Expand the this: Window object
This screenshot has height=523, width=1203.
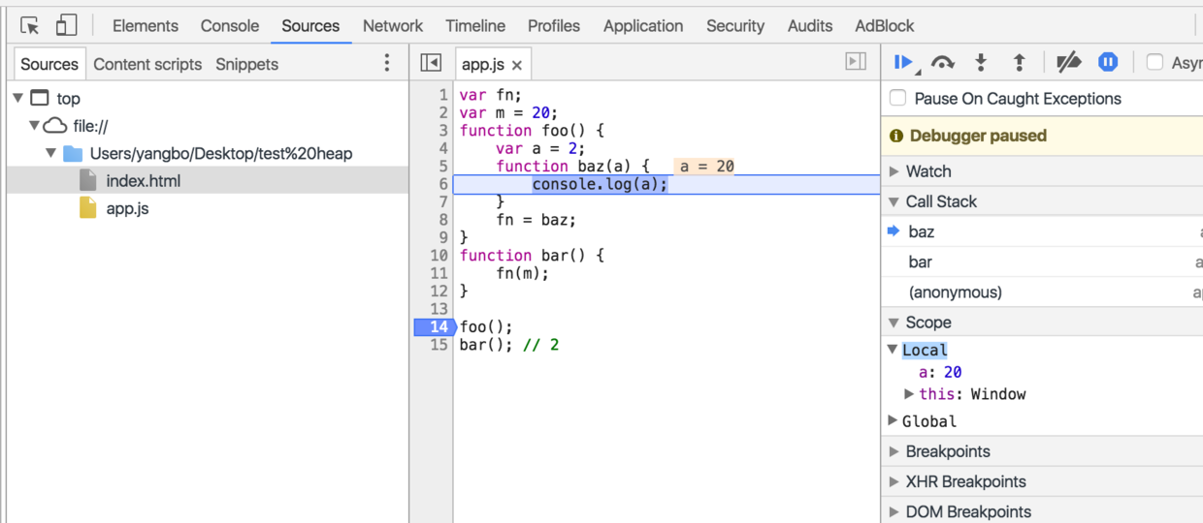tap(909, 394)
